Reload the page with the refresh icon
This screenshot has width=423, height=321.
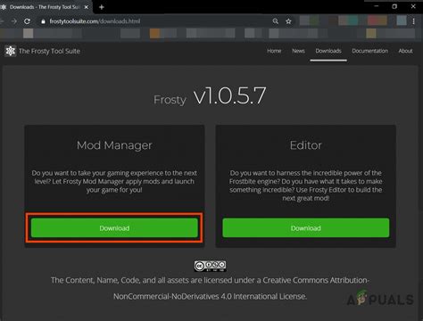tap(27, 21)
